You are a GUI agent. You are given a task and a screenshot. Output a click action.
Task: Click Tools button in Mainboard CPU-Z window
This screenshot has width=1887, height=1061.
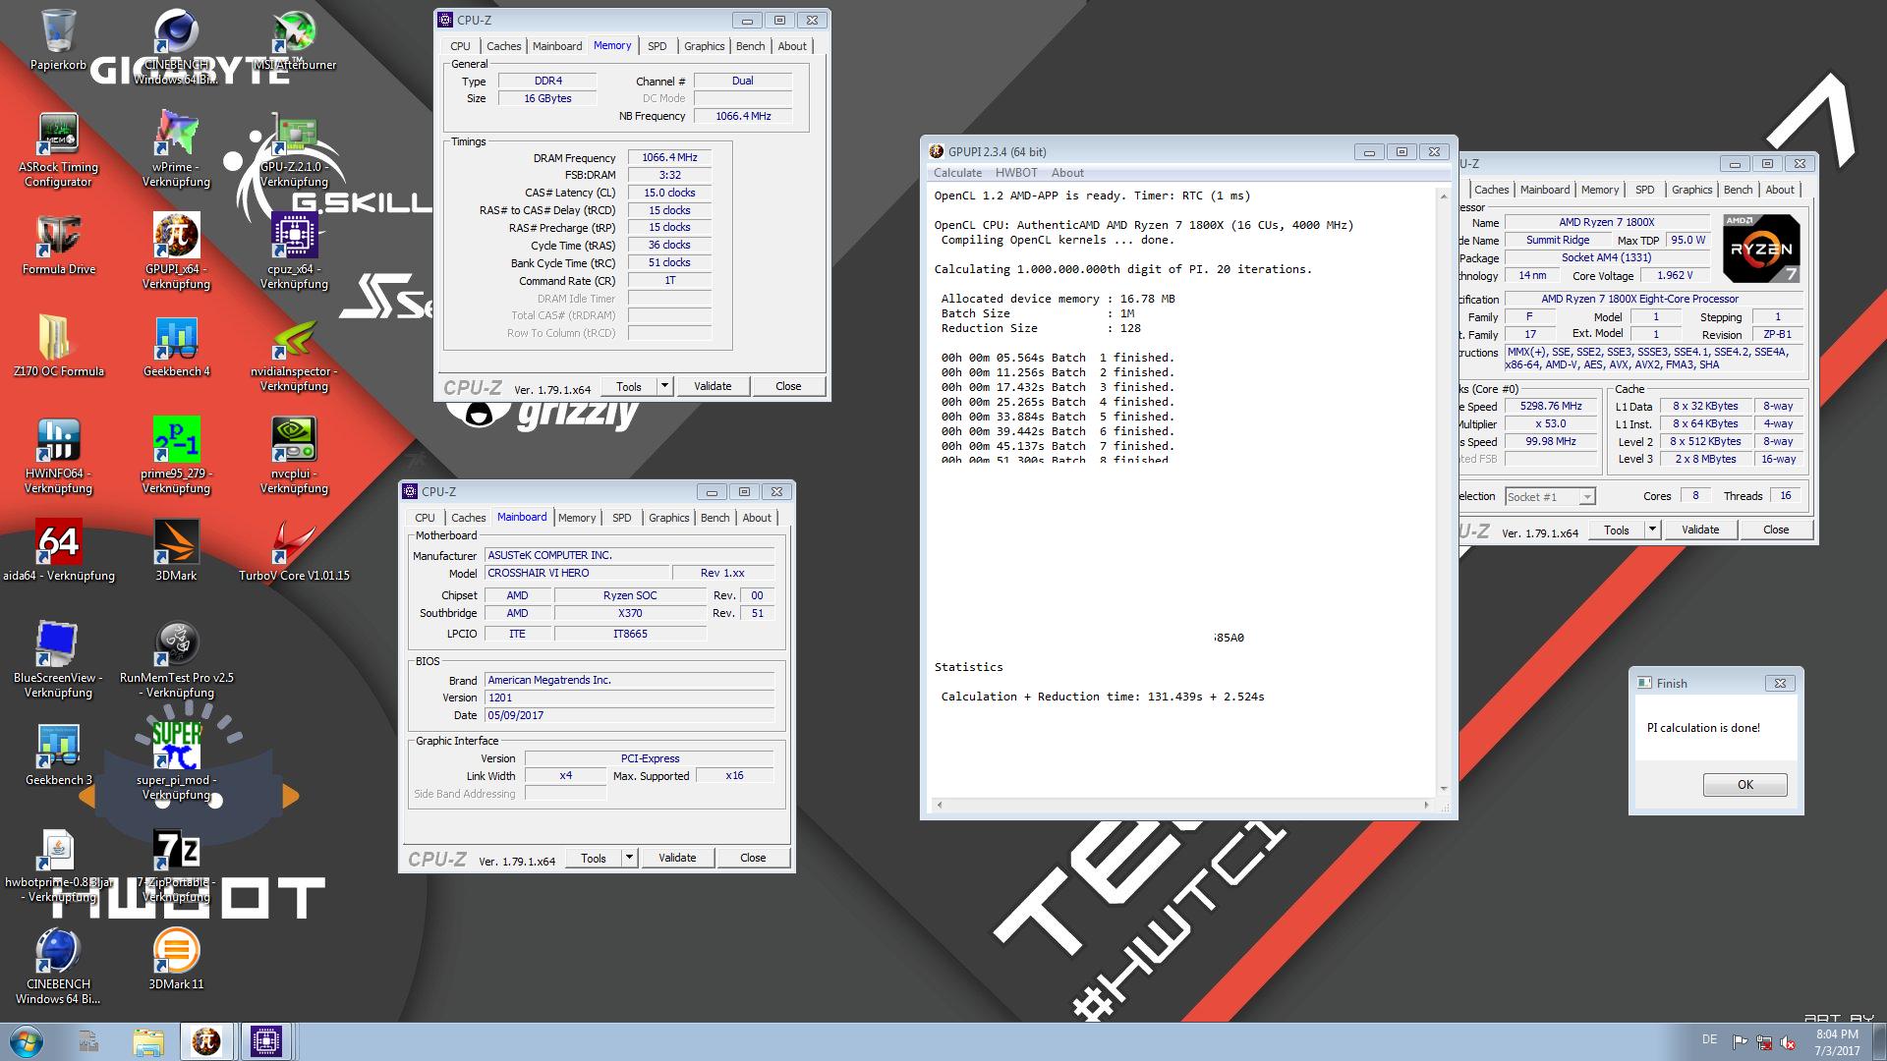click(x=594, y=858)
